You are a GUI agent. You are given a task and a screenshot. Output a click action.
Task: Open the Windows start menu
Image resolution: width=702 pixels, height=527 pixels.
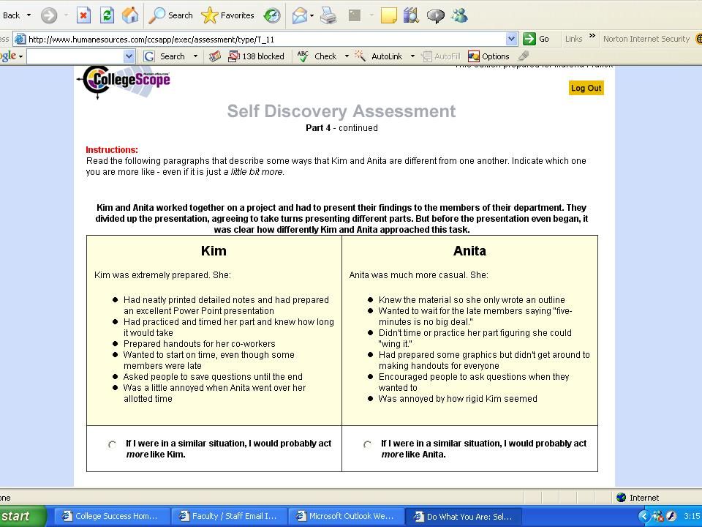pos(23,516)
